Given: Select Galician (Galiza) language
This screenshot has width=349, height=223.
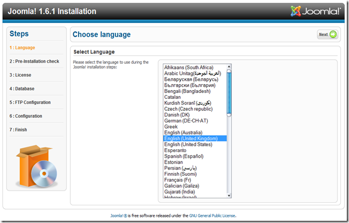Looking at the screenshot, I should coord(195,186).
